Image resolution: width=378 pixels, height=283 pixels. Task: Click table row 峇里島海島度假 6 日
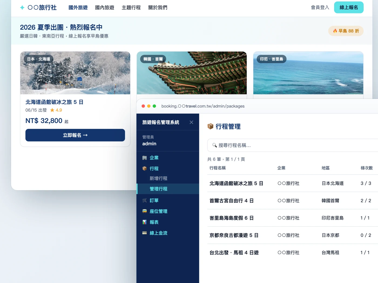[x=293, y=218]
